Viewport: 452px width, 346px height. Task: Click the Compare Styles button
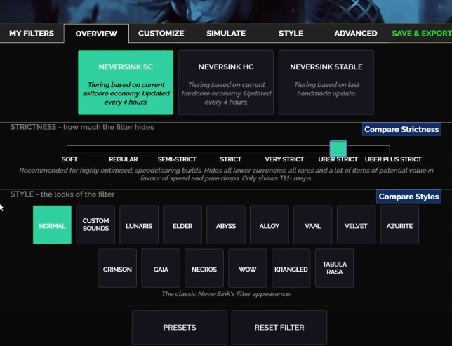click(408, 197)
